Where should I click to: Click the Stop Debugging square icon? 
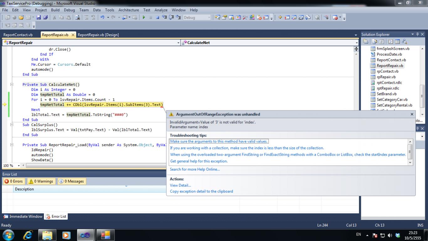click(158, 18)
